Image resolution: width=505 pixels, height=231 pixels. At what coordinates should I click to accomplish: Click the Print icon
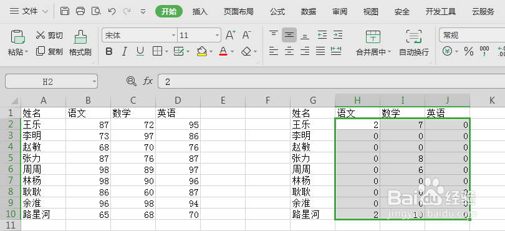click(x=80, y=11)
